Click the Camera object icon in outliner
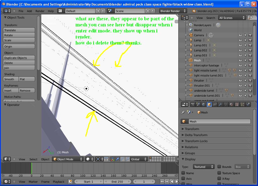The width and height of the screenshot is (258, 186). [x=191, y=35]
